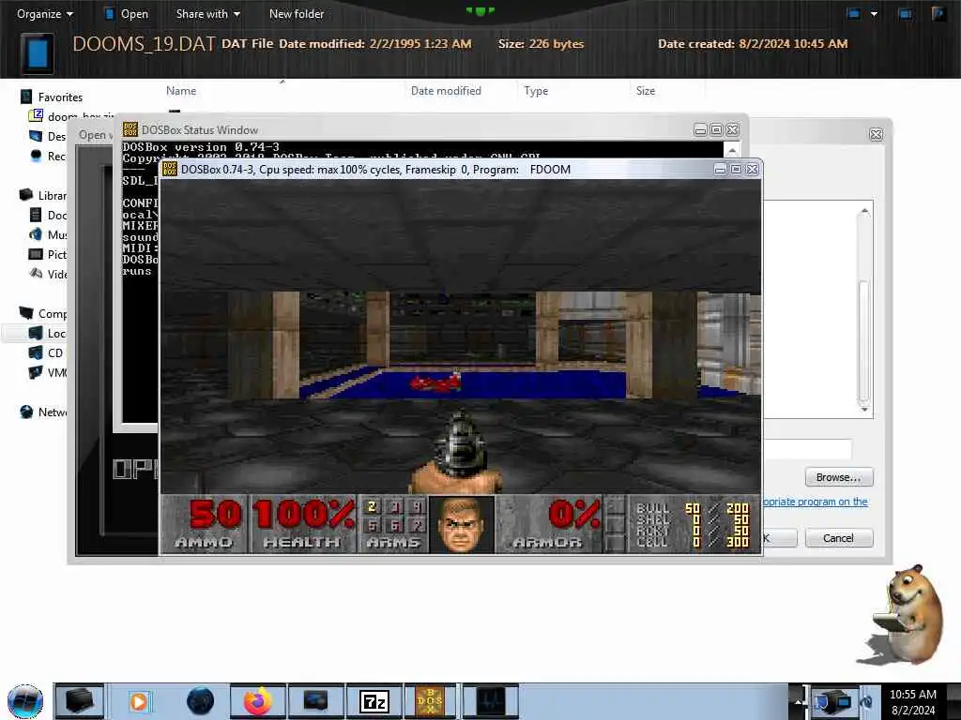
Task: Sort files by the Name column
Action: 181,91
